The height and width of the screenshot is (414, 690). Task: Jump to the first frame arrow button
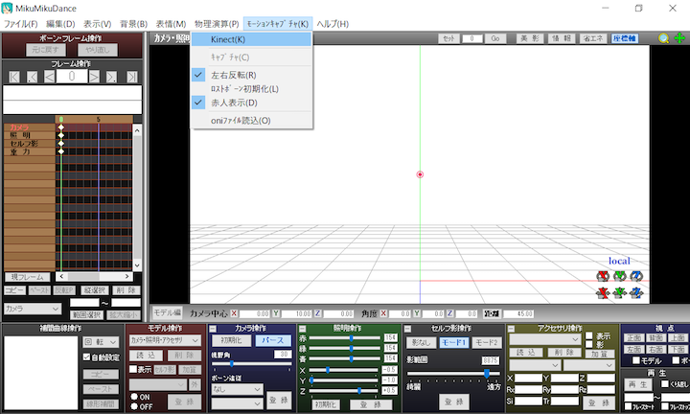[14, 77]
